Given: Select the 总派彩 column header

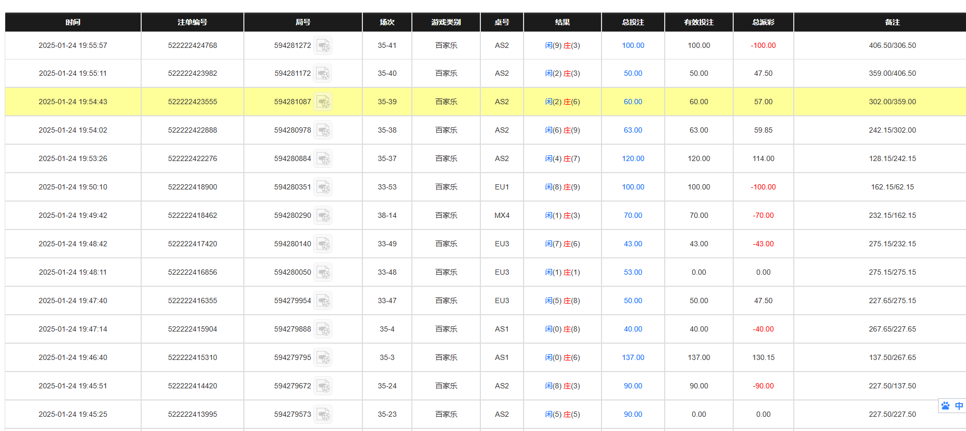Looking at the screenshot, I should (763, 22).
